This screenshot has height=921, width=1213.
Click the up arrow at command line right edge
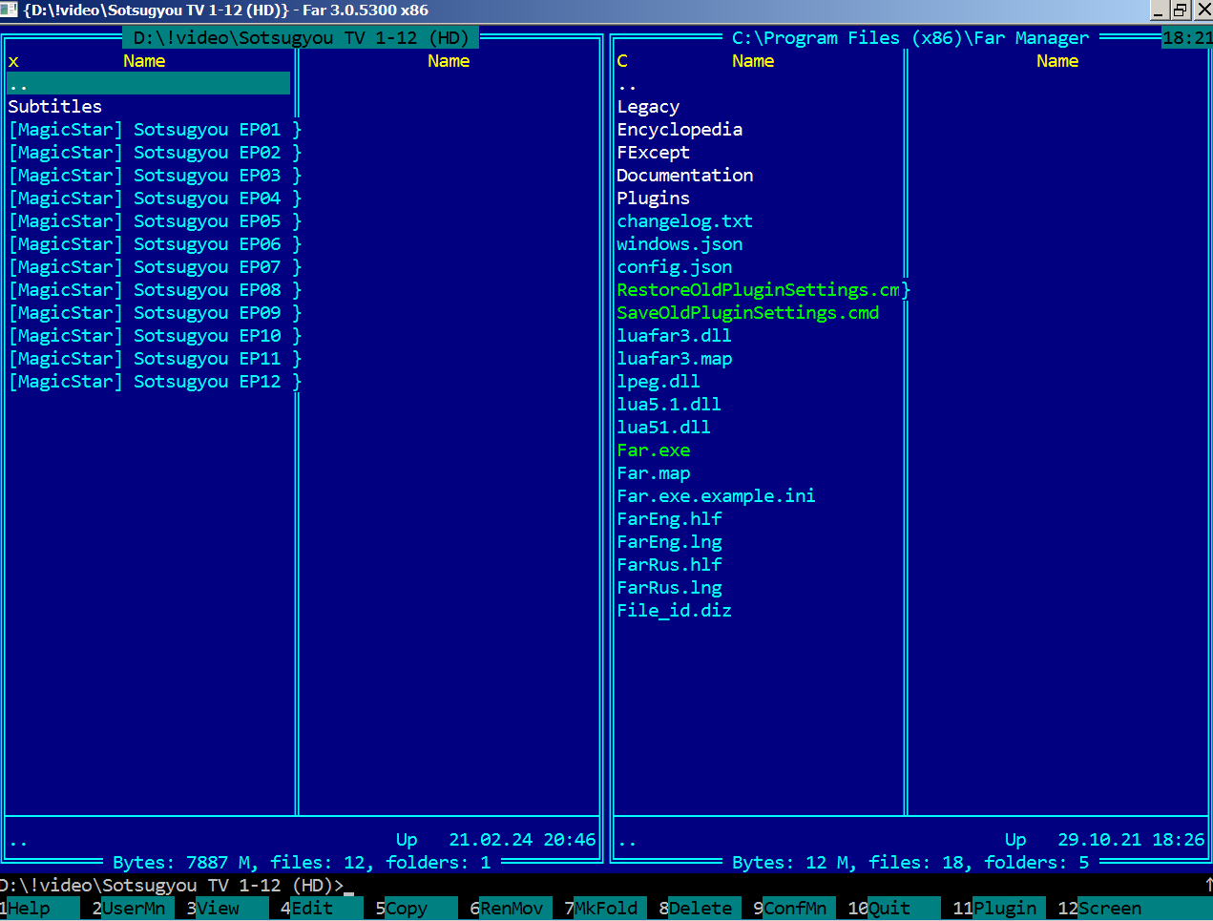1207,886
